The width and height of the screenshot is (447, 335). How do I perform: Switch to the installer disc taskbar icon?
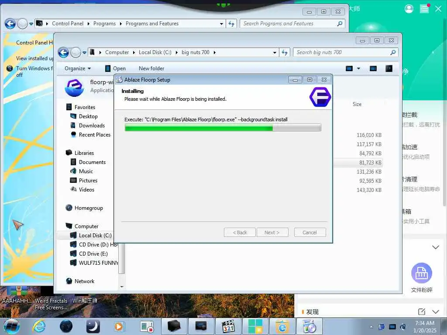309,326
